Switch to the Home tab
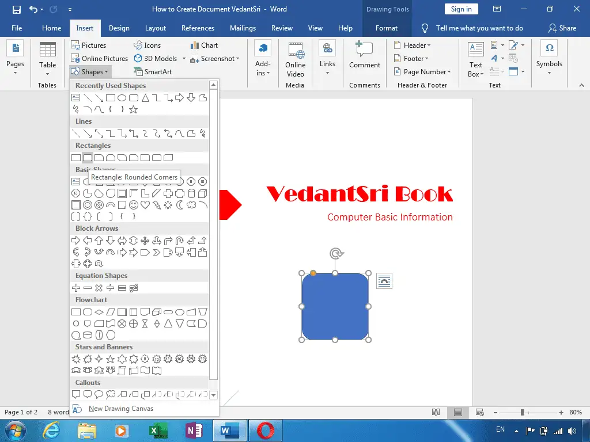The width and height of the screenshot is (590, 442). 51,28
